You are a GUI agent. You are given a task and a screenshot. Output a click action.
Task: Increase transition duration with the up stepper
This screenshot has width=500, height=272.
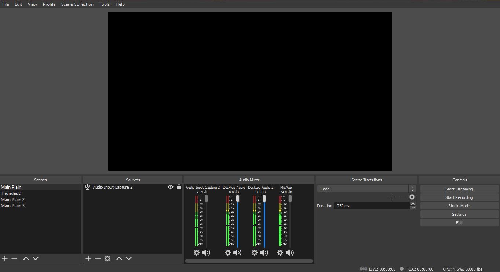click(413, 204)
